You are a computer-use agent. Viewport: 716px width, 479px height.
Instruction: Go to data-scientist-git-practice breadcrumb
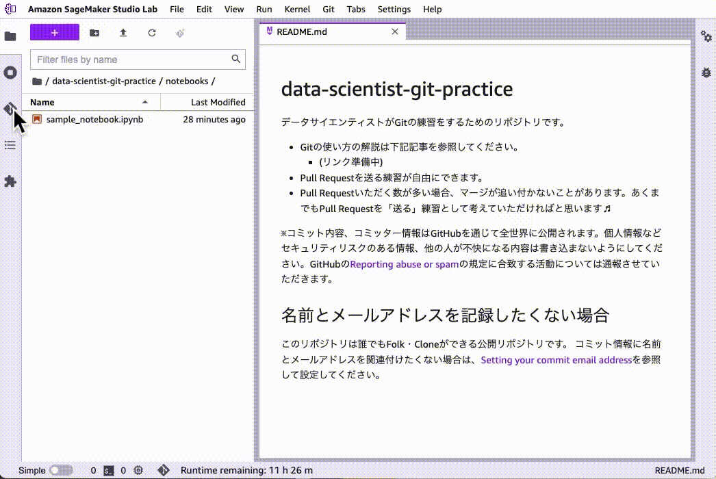point(103,81)
